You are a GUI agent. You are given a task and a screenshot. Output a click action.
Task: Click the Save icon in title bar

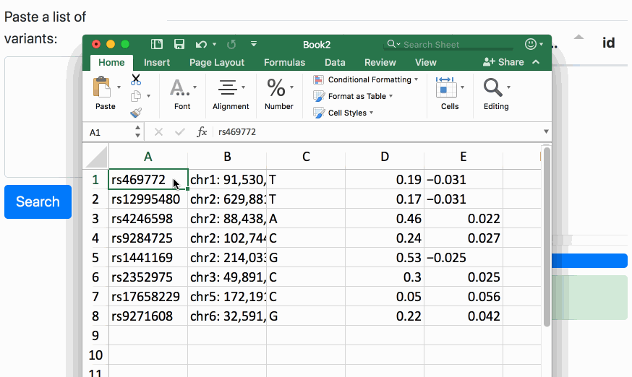179,45
